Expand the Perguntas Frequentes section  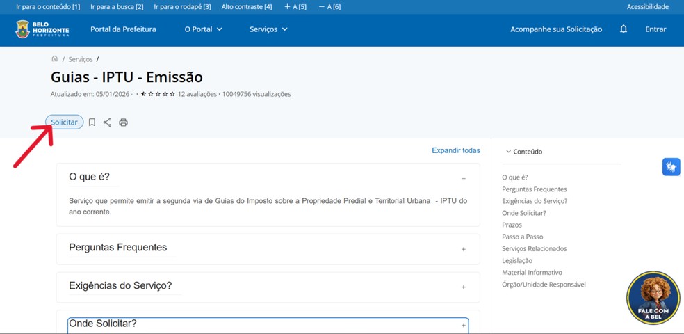tap(463, 249)
